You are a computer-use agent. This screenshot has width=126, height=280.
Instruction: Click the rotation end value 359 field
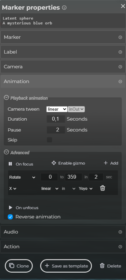[x=74, y=177]
